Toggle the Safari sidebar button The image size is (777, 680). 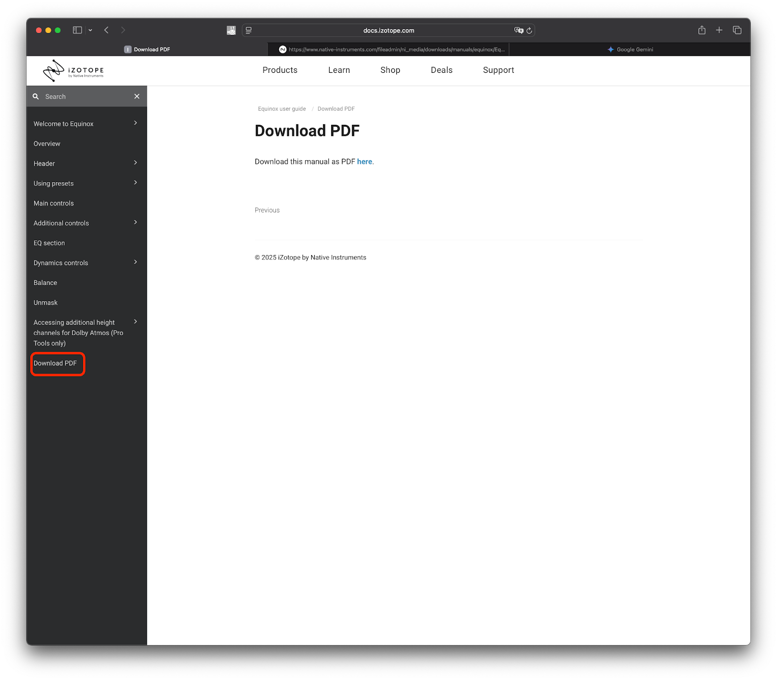pos(77,30)
